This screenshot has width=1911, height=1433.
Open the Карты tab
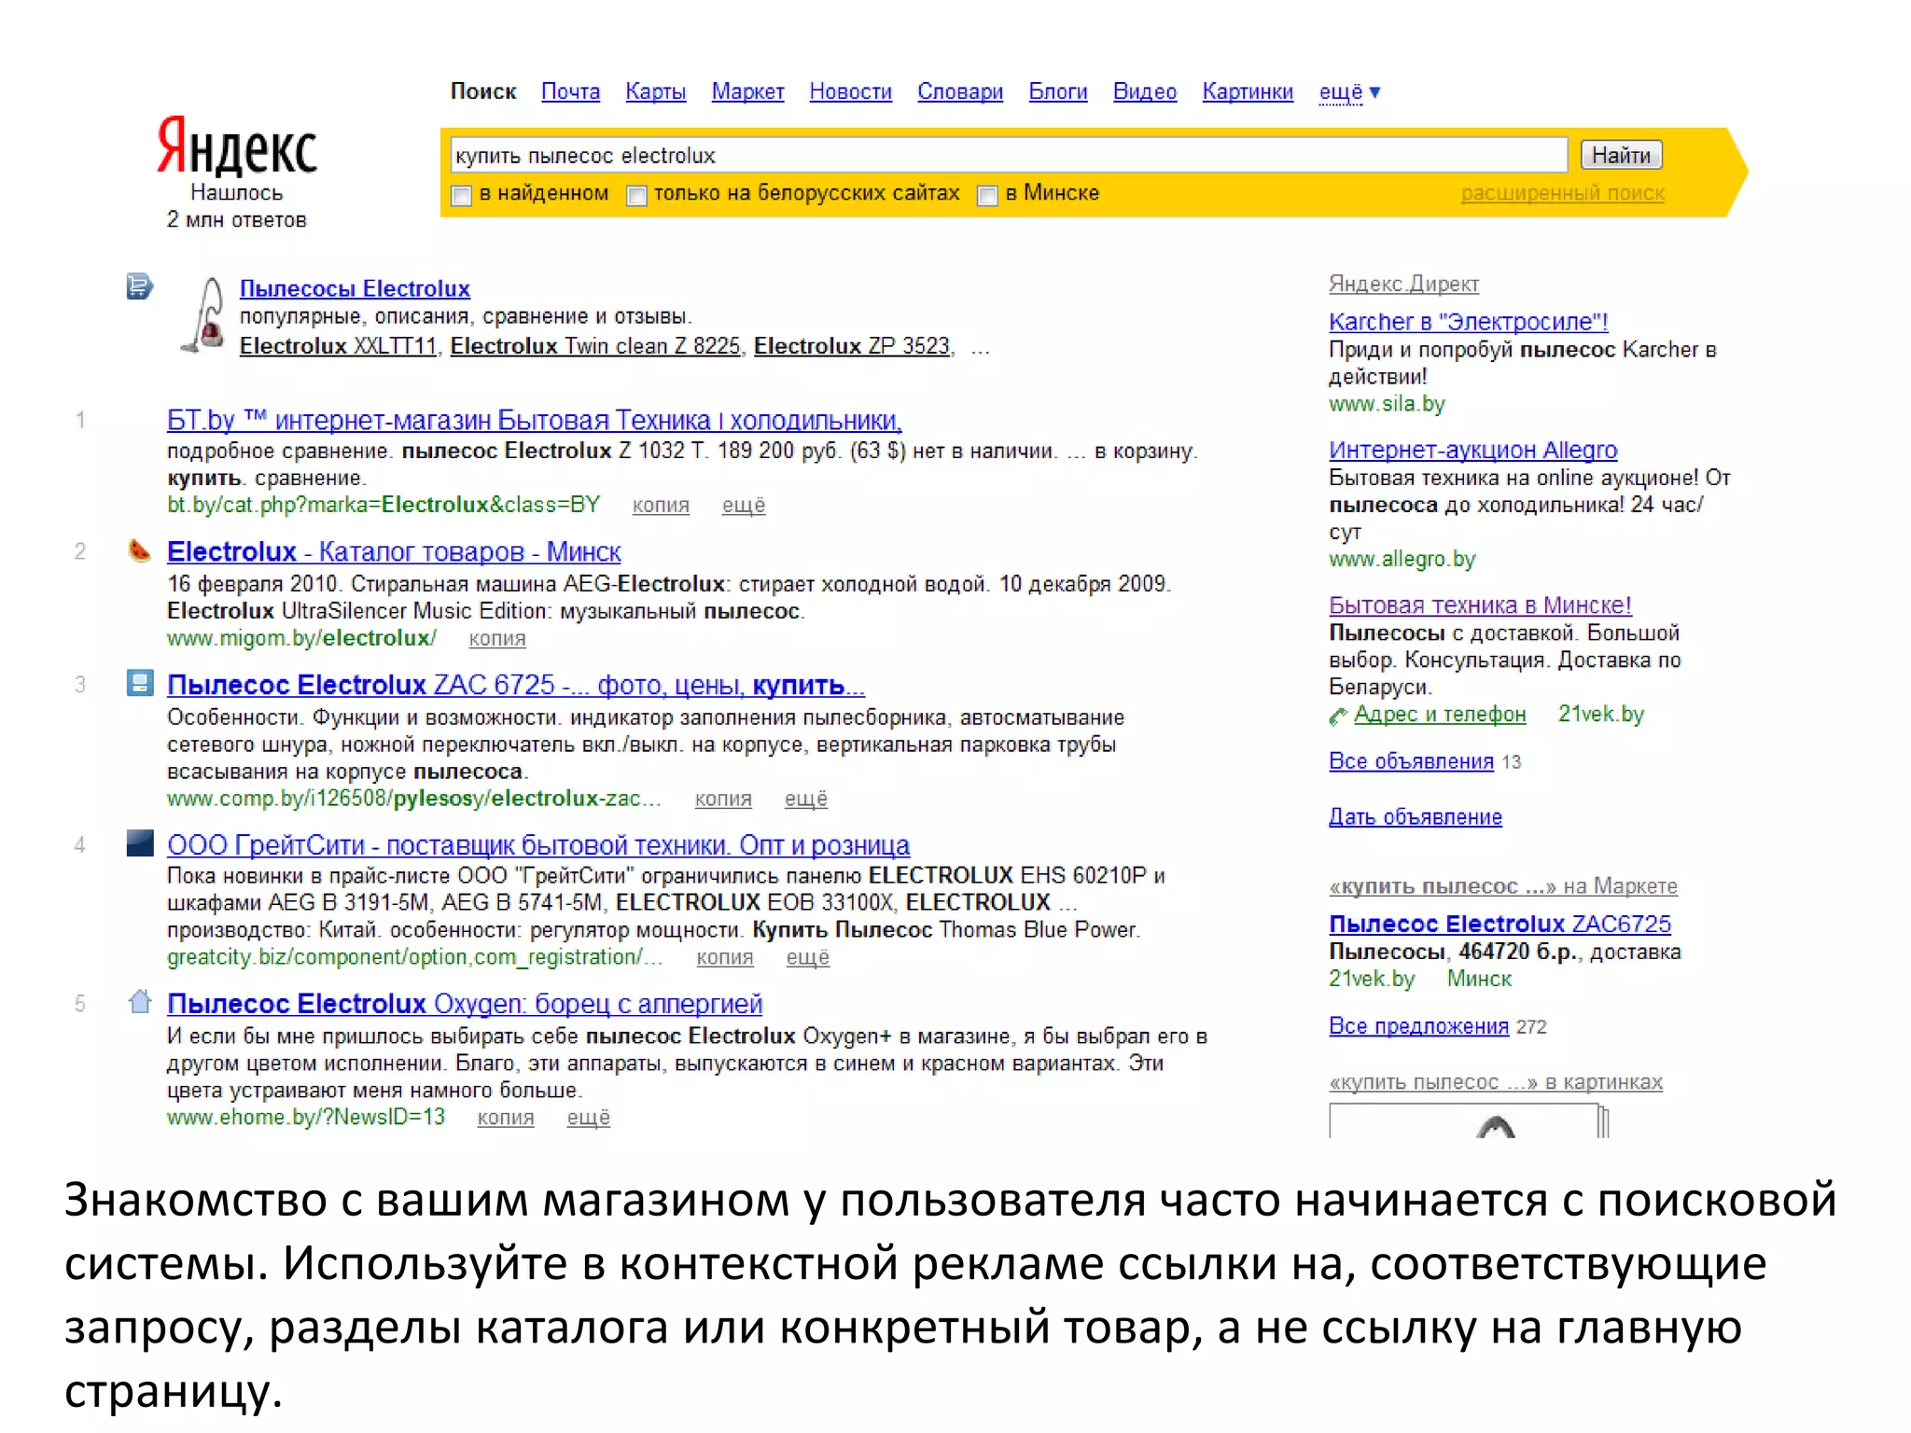pos(655,91)
